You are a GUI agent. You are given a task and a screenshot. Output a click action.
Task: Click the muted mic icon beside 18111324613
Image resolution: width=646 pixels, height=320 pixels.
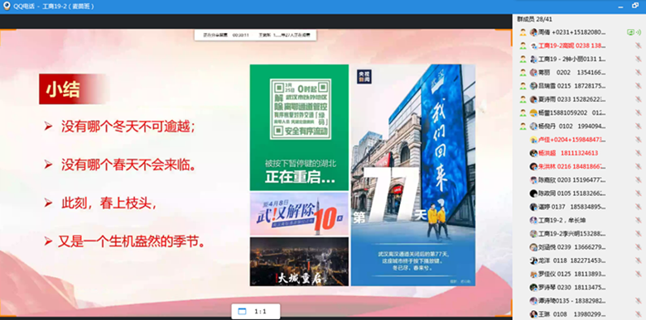click(639, 153)
